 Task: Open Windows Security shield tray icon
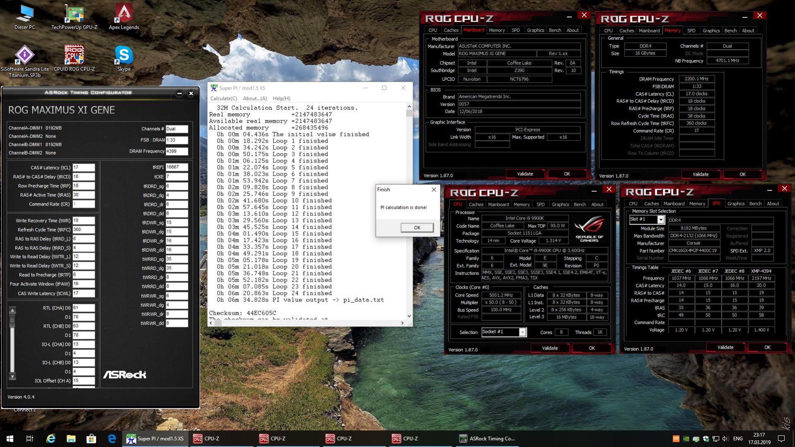tap(706, 439)
